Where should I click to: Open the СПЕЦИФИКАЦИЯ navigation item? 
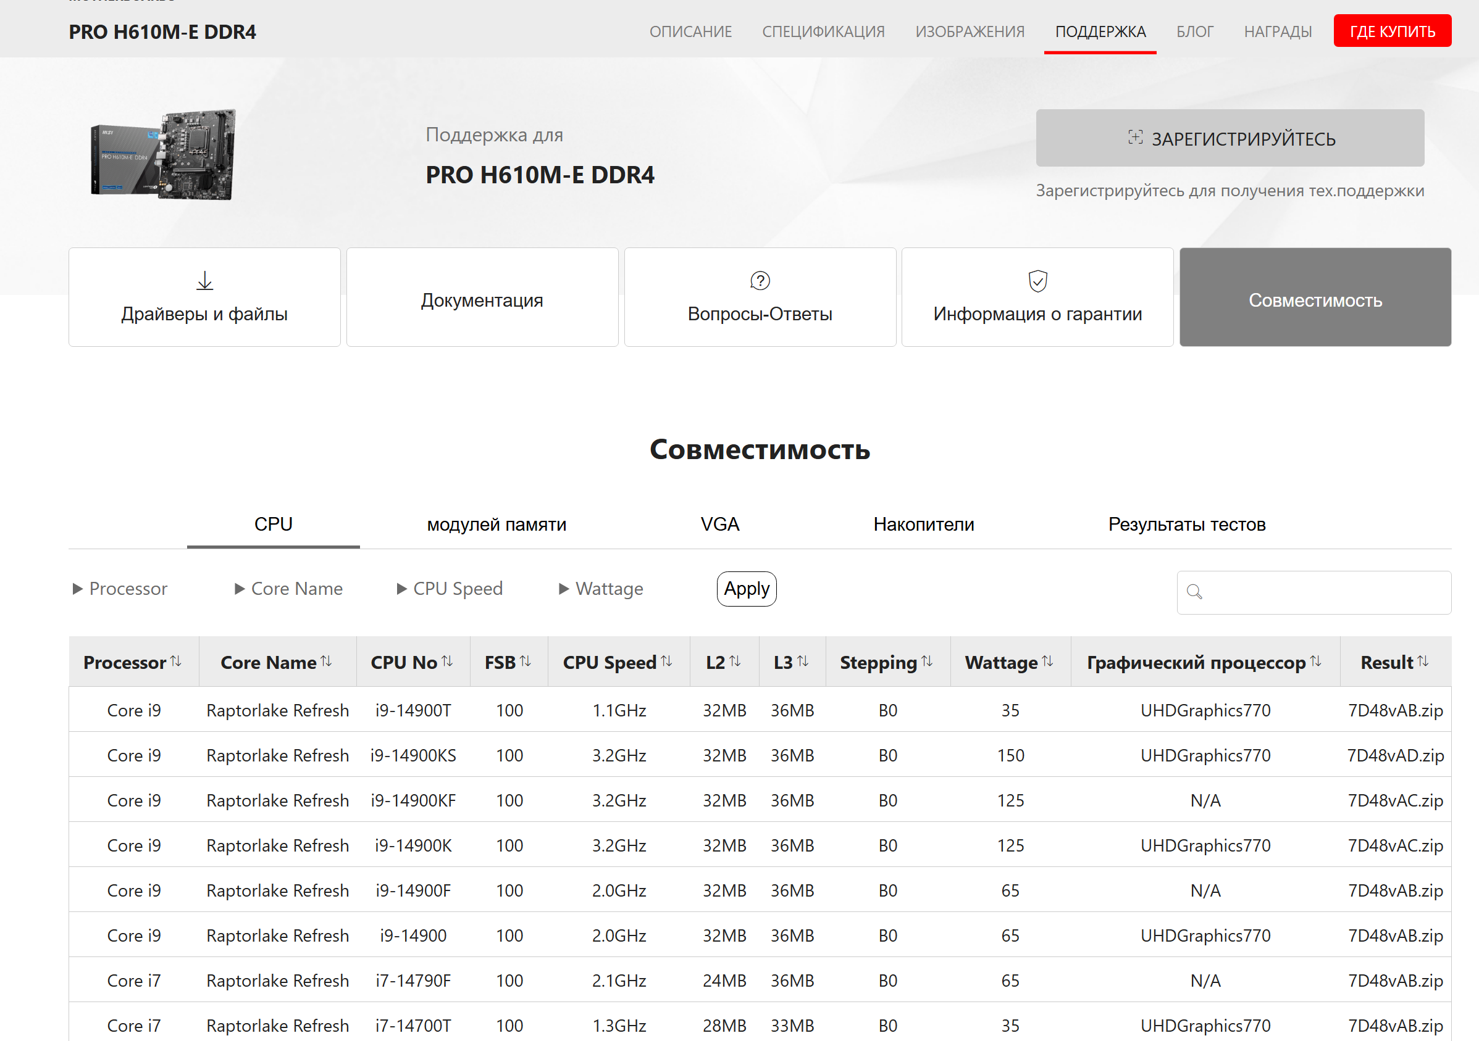[x=823, y=31]
